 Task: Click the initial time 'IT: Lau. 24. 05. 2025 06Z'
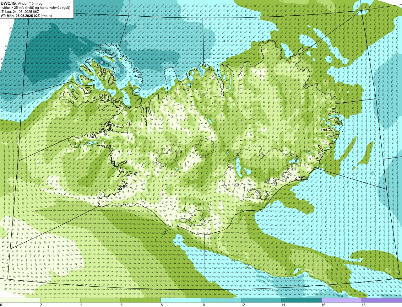20,12
